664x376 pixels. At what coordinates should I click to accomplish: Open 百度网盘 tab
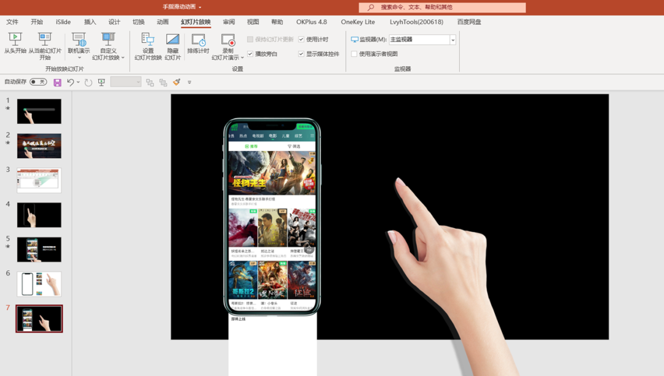[468, 22]
